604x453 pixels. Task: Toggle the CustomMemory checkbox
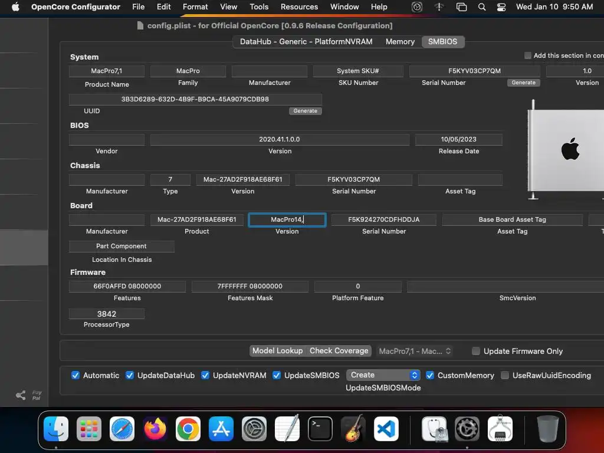(x=430, y=375)
